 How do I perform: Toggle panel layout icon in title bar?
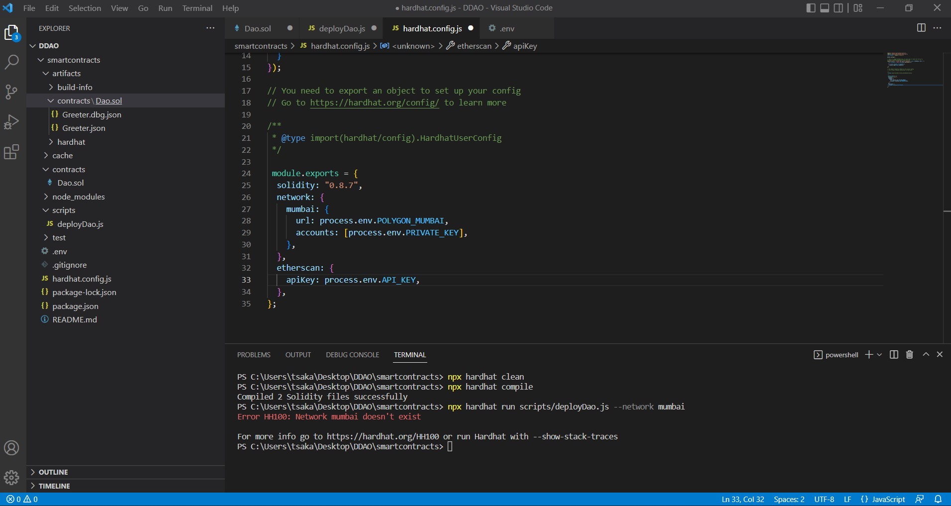(x=825, y=8)
